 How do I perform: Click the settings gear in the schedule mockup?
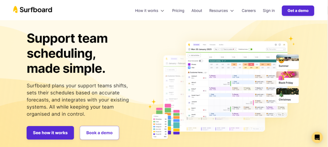click(x=276, y=45)
